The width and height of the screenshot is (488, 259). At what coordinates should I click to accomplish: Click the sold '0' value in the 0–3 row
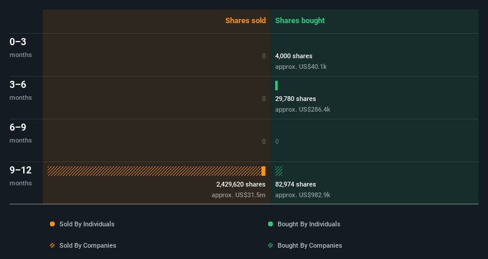[264, 56]
